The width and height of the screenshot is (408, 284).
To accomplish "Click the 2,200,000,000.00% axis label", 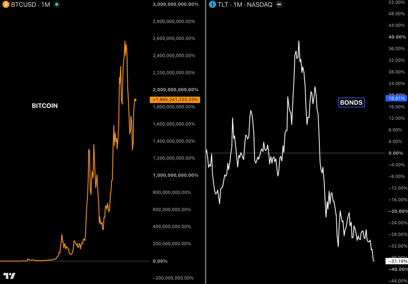I will [174, 72].
